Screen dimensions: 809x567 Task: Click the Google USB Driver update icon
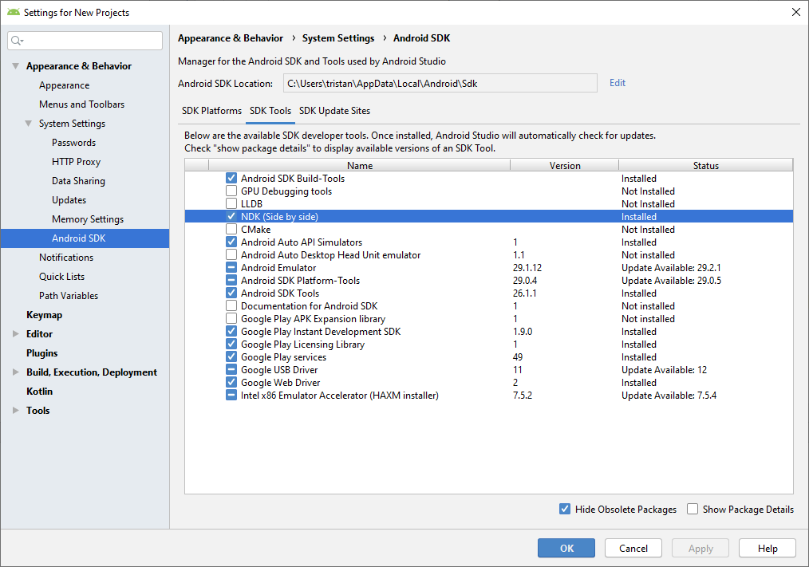(231, 370)
